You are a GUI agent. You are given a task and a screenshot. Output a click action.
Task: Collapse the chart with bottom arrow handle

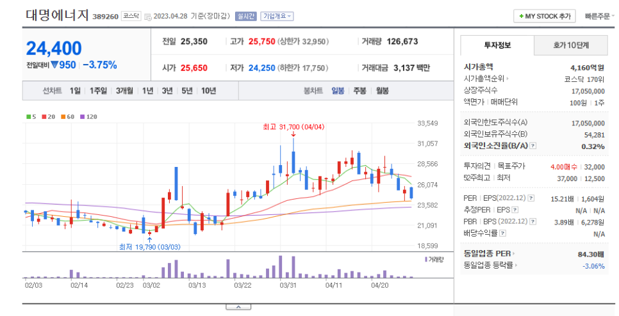coord(238,307)
